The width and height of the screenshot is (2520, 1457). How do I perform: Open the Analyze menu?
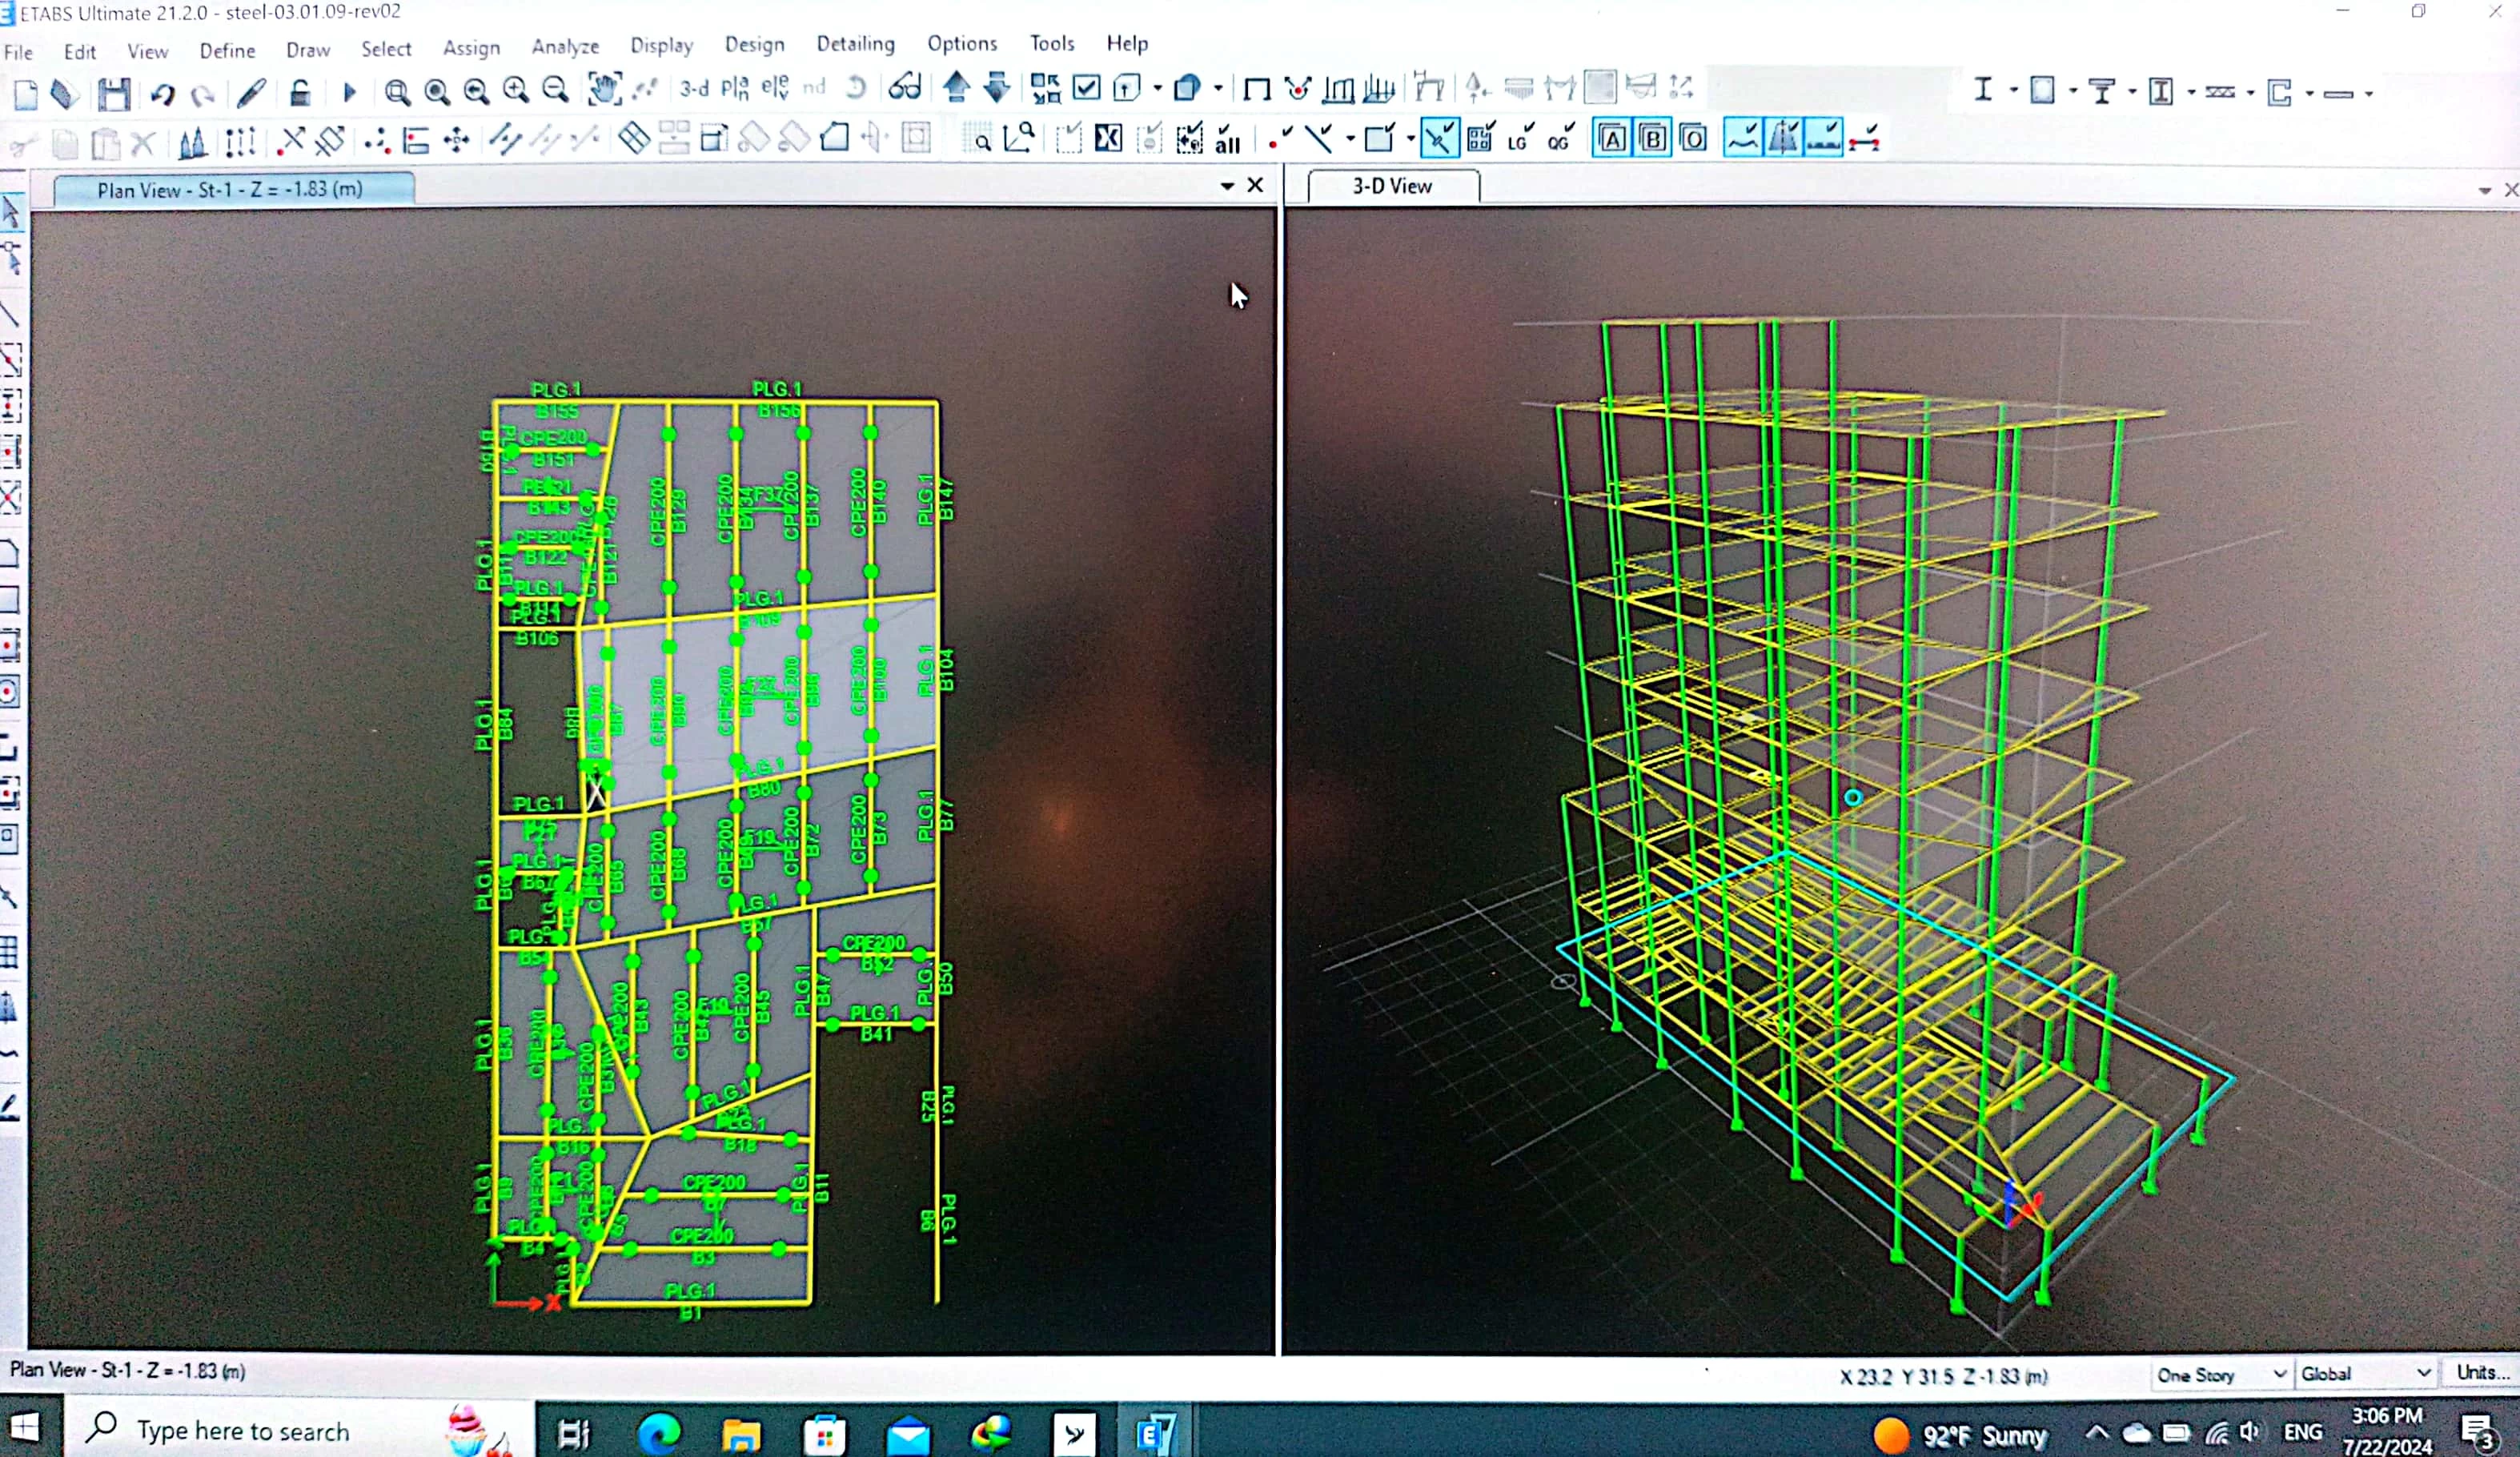[x=565, y=47]
